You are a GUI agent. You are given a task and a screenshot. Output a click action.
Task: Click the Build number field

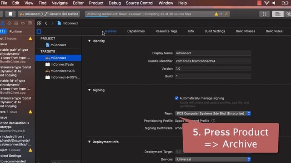[x=213, y=76]
